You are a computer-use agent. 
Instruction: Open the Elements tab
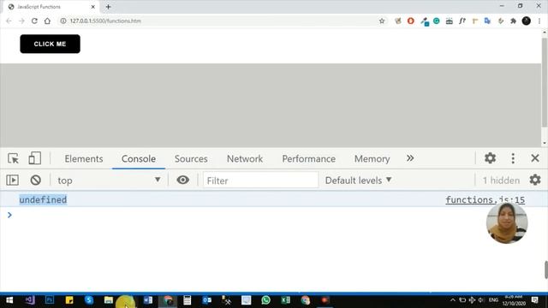click(x=84, y=159)
